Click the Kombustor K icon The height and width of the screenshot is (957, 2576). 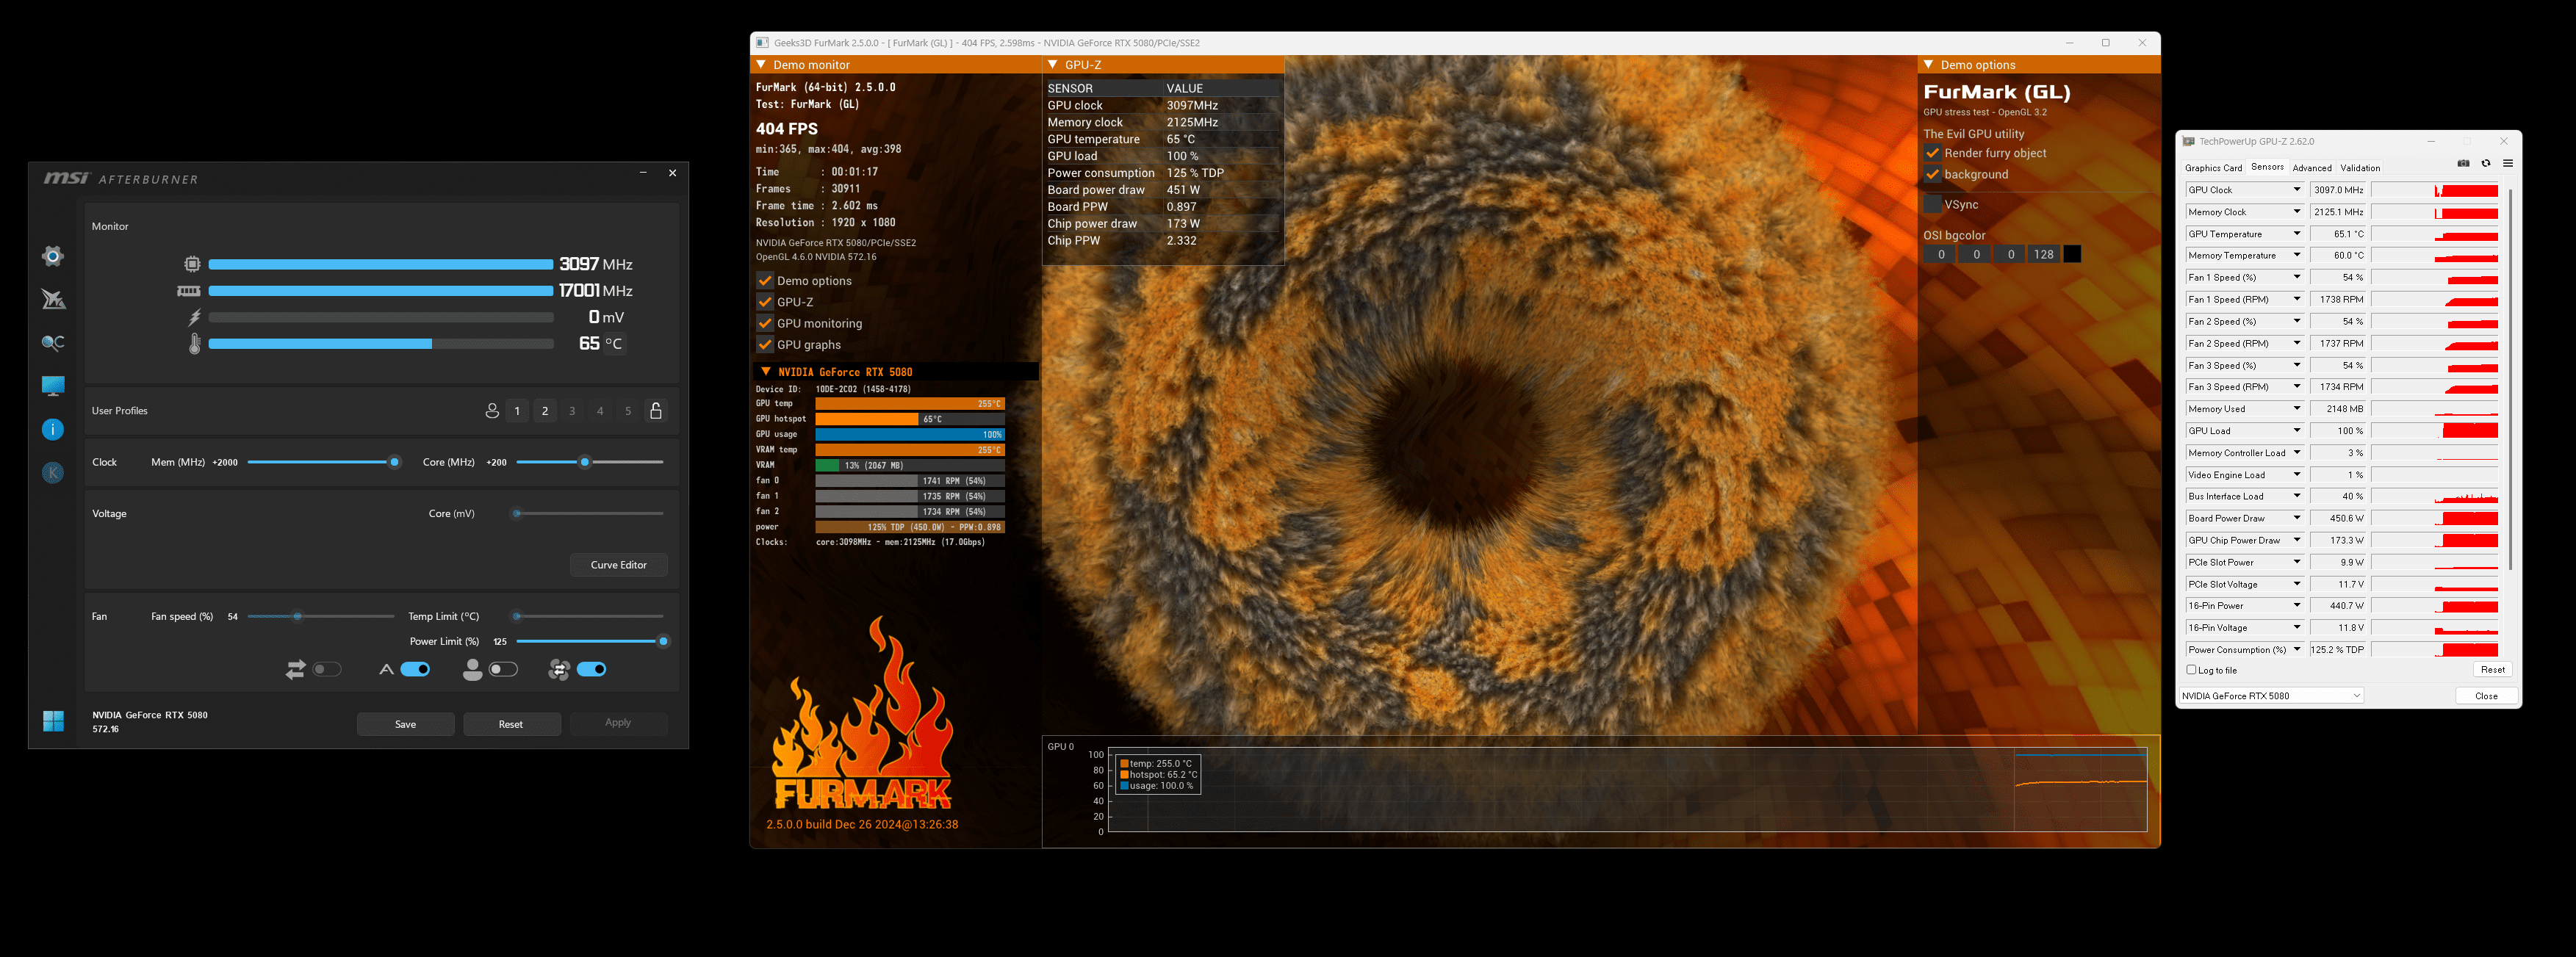click(53, 473)
